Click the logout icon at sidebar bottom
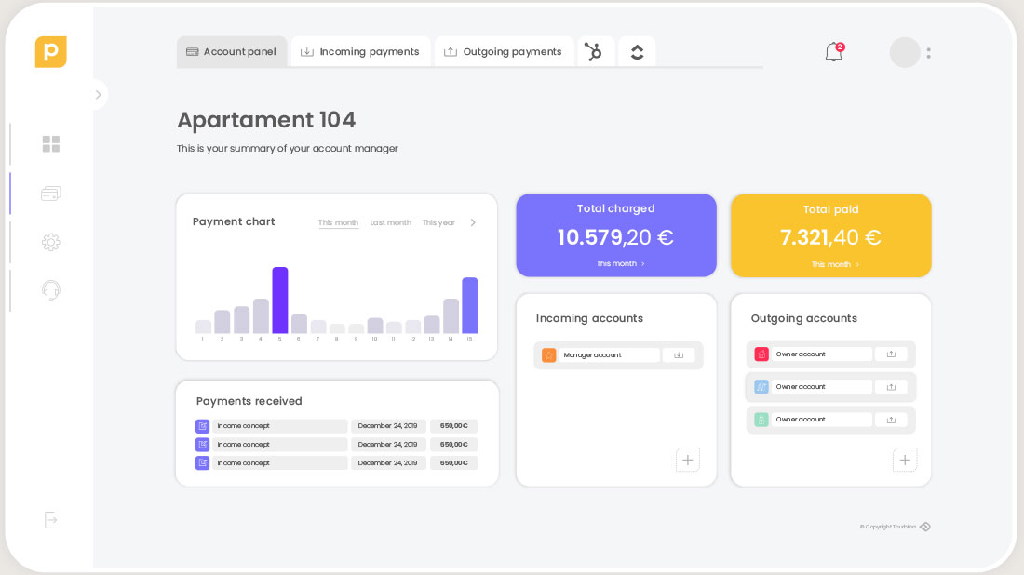This screenshot has height=575, width=1024. click(x=51, y=520)
